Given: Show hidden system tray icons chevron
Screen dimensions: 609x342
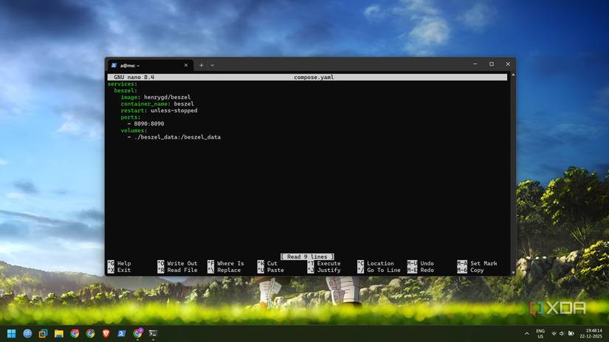Looking at the screenshot, I should pos(526,333).
